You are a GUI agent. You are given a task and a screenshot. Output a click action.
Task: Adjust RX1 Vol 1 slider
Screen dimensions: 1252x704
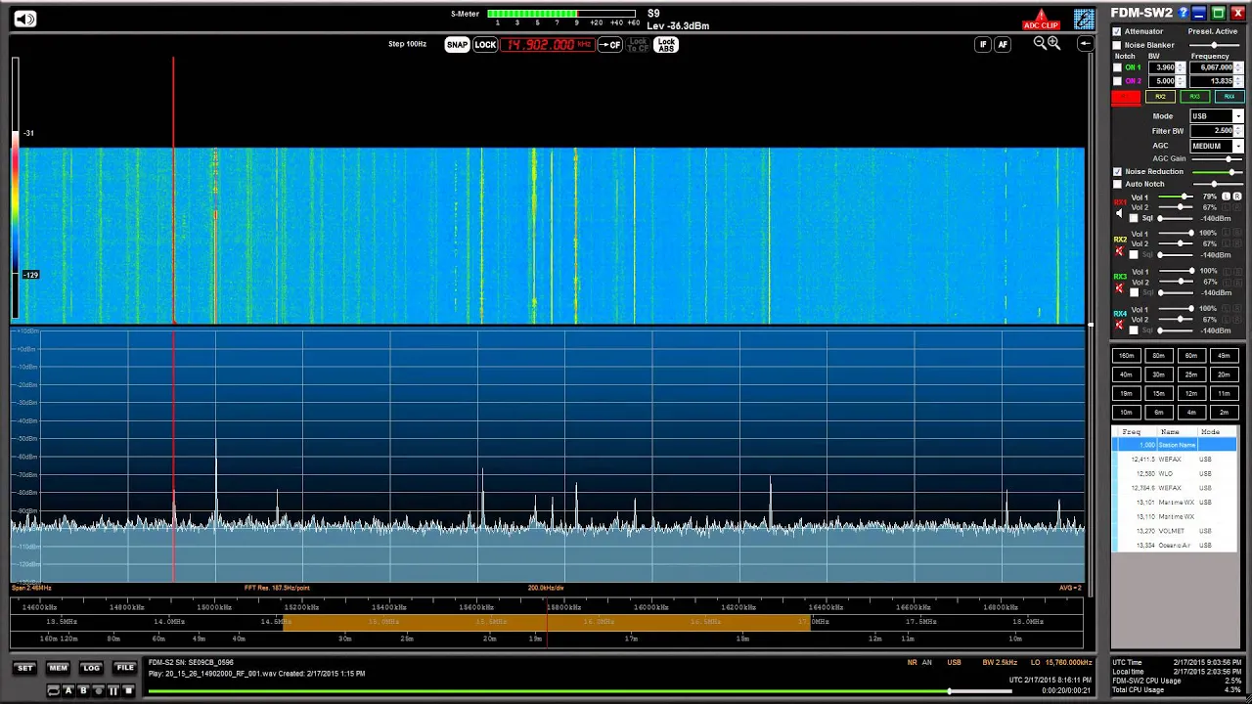point(1175,197)
